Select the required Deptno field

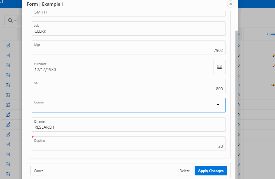coord(128,146)
